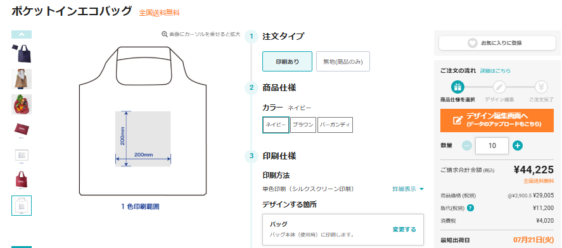This screenshot has height=248, width=562.
Task: Increase quantity with the plus icon
Action: pyautogui.click(x=517, y=146)
